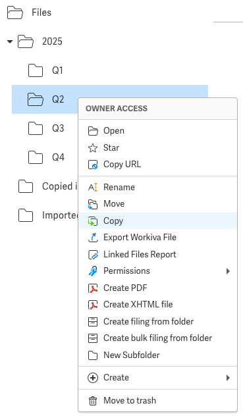
Task: Click the Imported folder icon in tree
Action: pyautogui.click(x=26, y=215)
